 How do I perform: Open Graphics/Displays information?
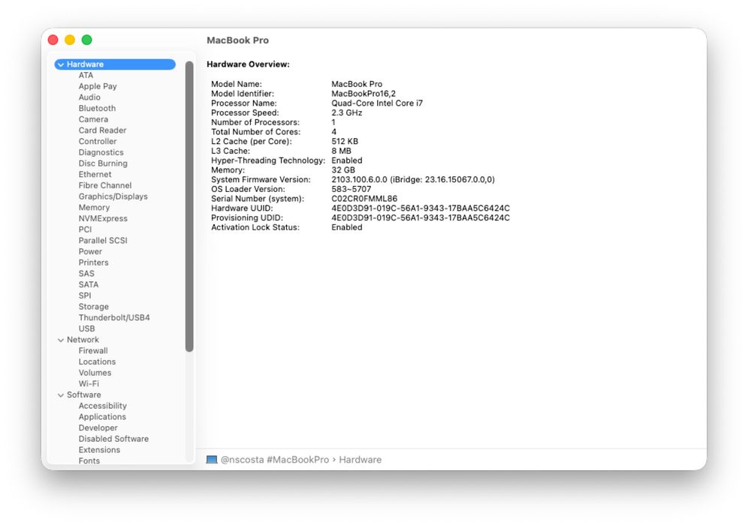(113, 196)
